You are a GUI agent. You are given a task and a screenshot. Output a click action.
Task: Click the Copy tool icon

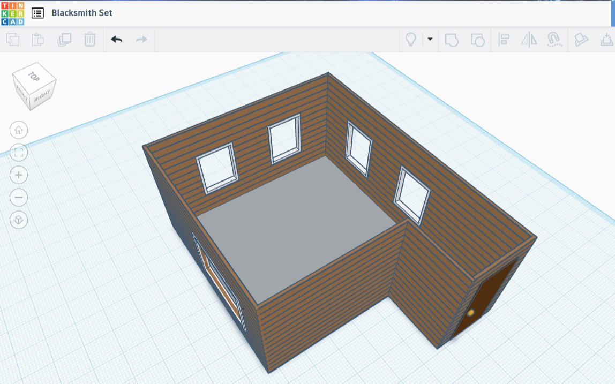tap(13, 40)
